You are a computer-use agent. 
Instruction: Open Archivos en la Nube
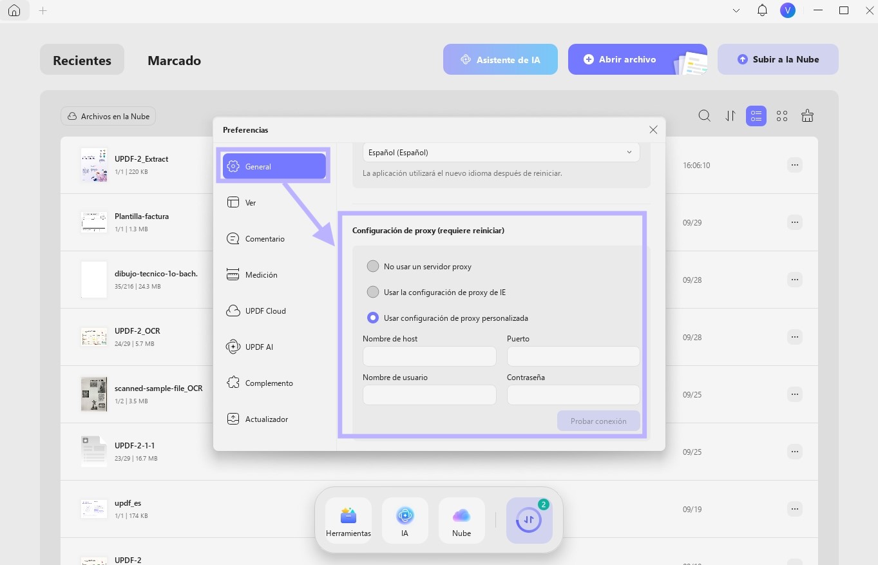click(x=108, y=116)
